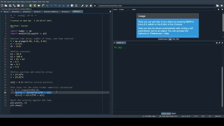Save the current file
This screenshot has height=126, width=224.
pyautogui.click(x=10, y=6)
